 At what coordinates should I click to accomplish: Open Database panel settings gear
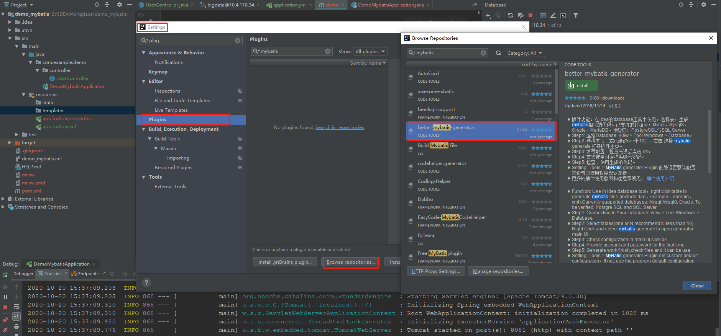703,5
